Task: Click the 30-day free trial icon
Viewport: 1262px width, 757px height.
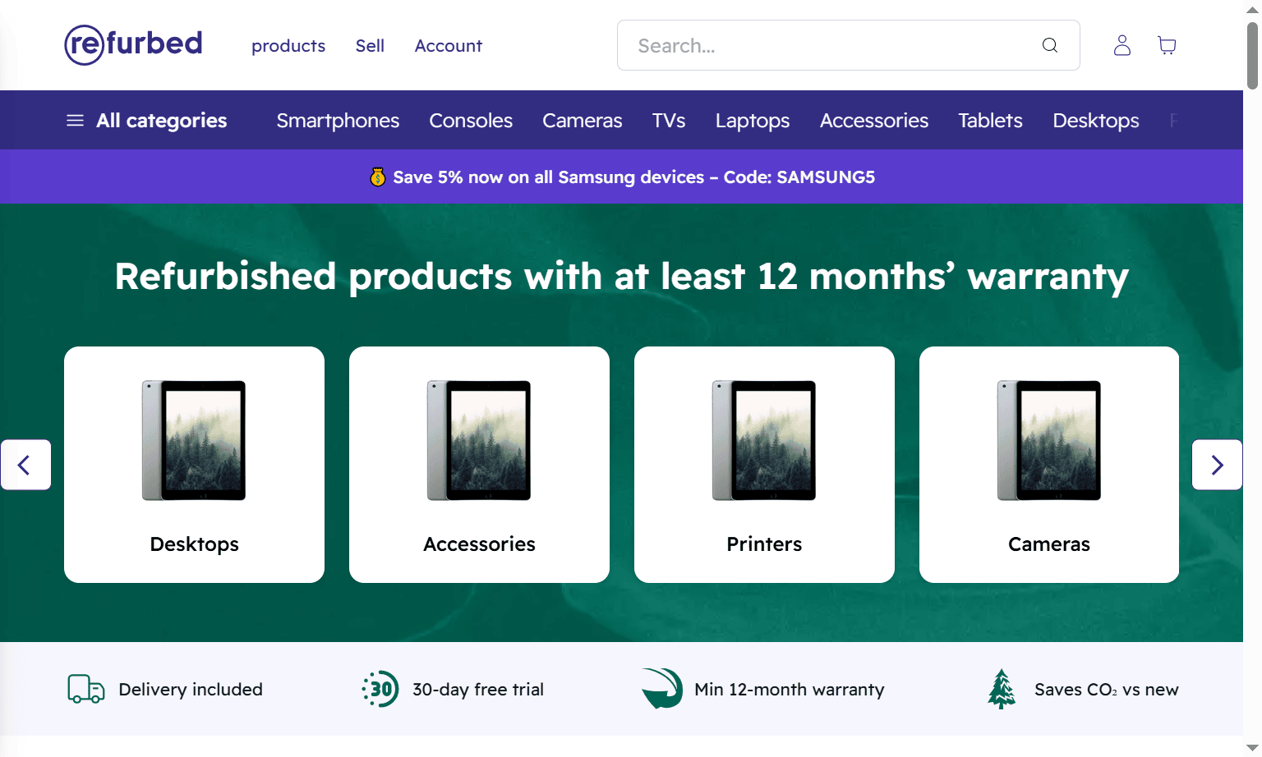Action: [380, 690]
